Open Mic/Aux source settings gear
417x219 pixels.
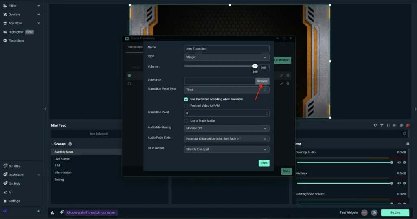click(x=404, y=184)
